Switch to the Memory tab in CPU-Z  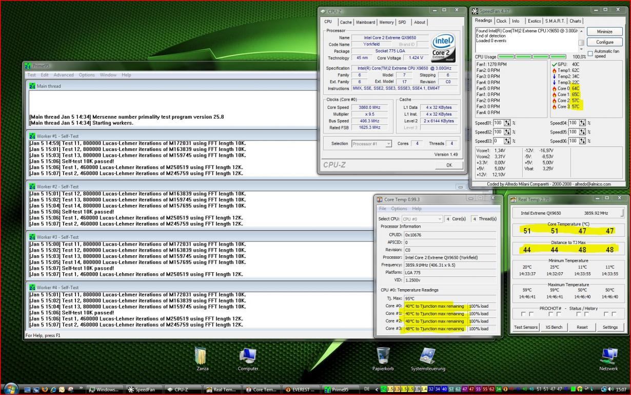click(386, 22)
